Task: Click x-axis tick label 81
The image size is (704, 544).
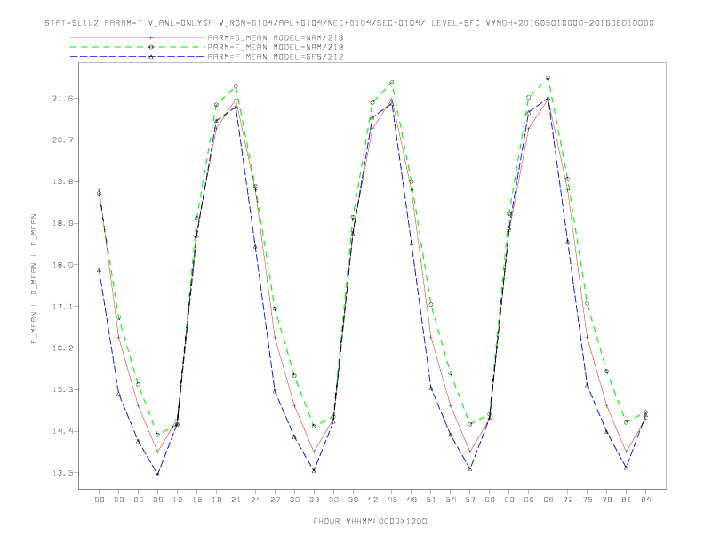Action: pyautogui.click(x=627, y=500)
